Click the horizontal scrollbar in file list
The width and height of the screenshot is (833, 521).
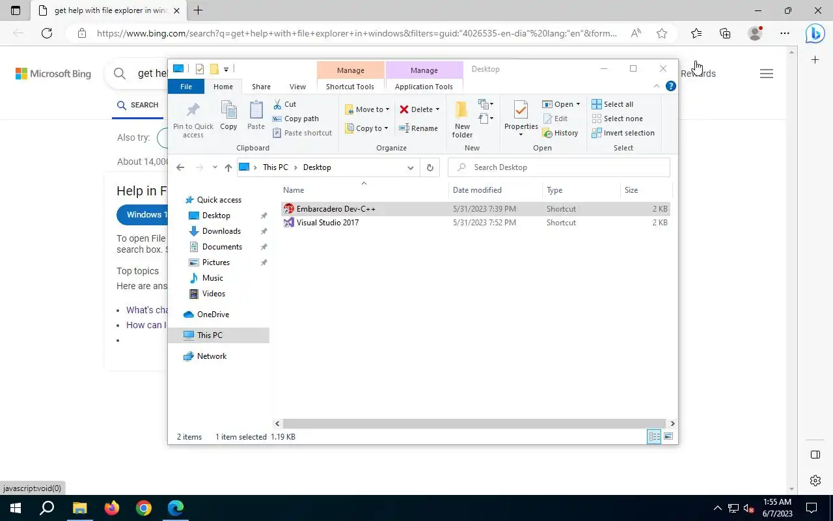coord(474,423)
